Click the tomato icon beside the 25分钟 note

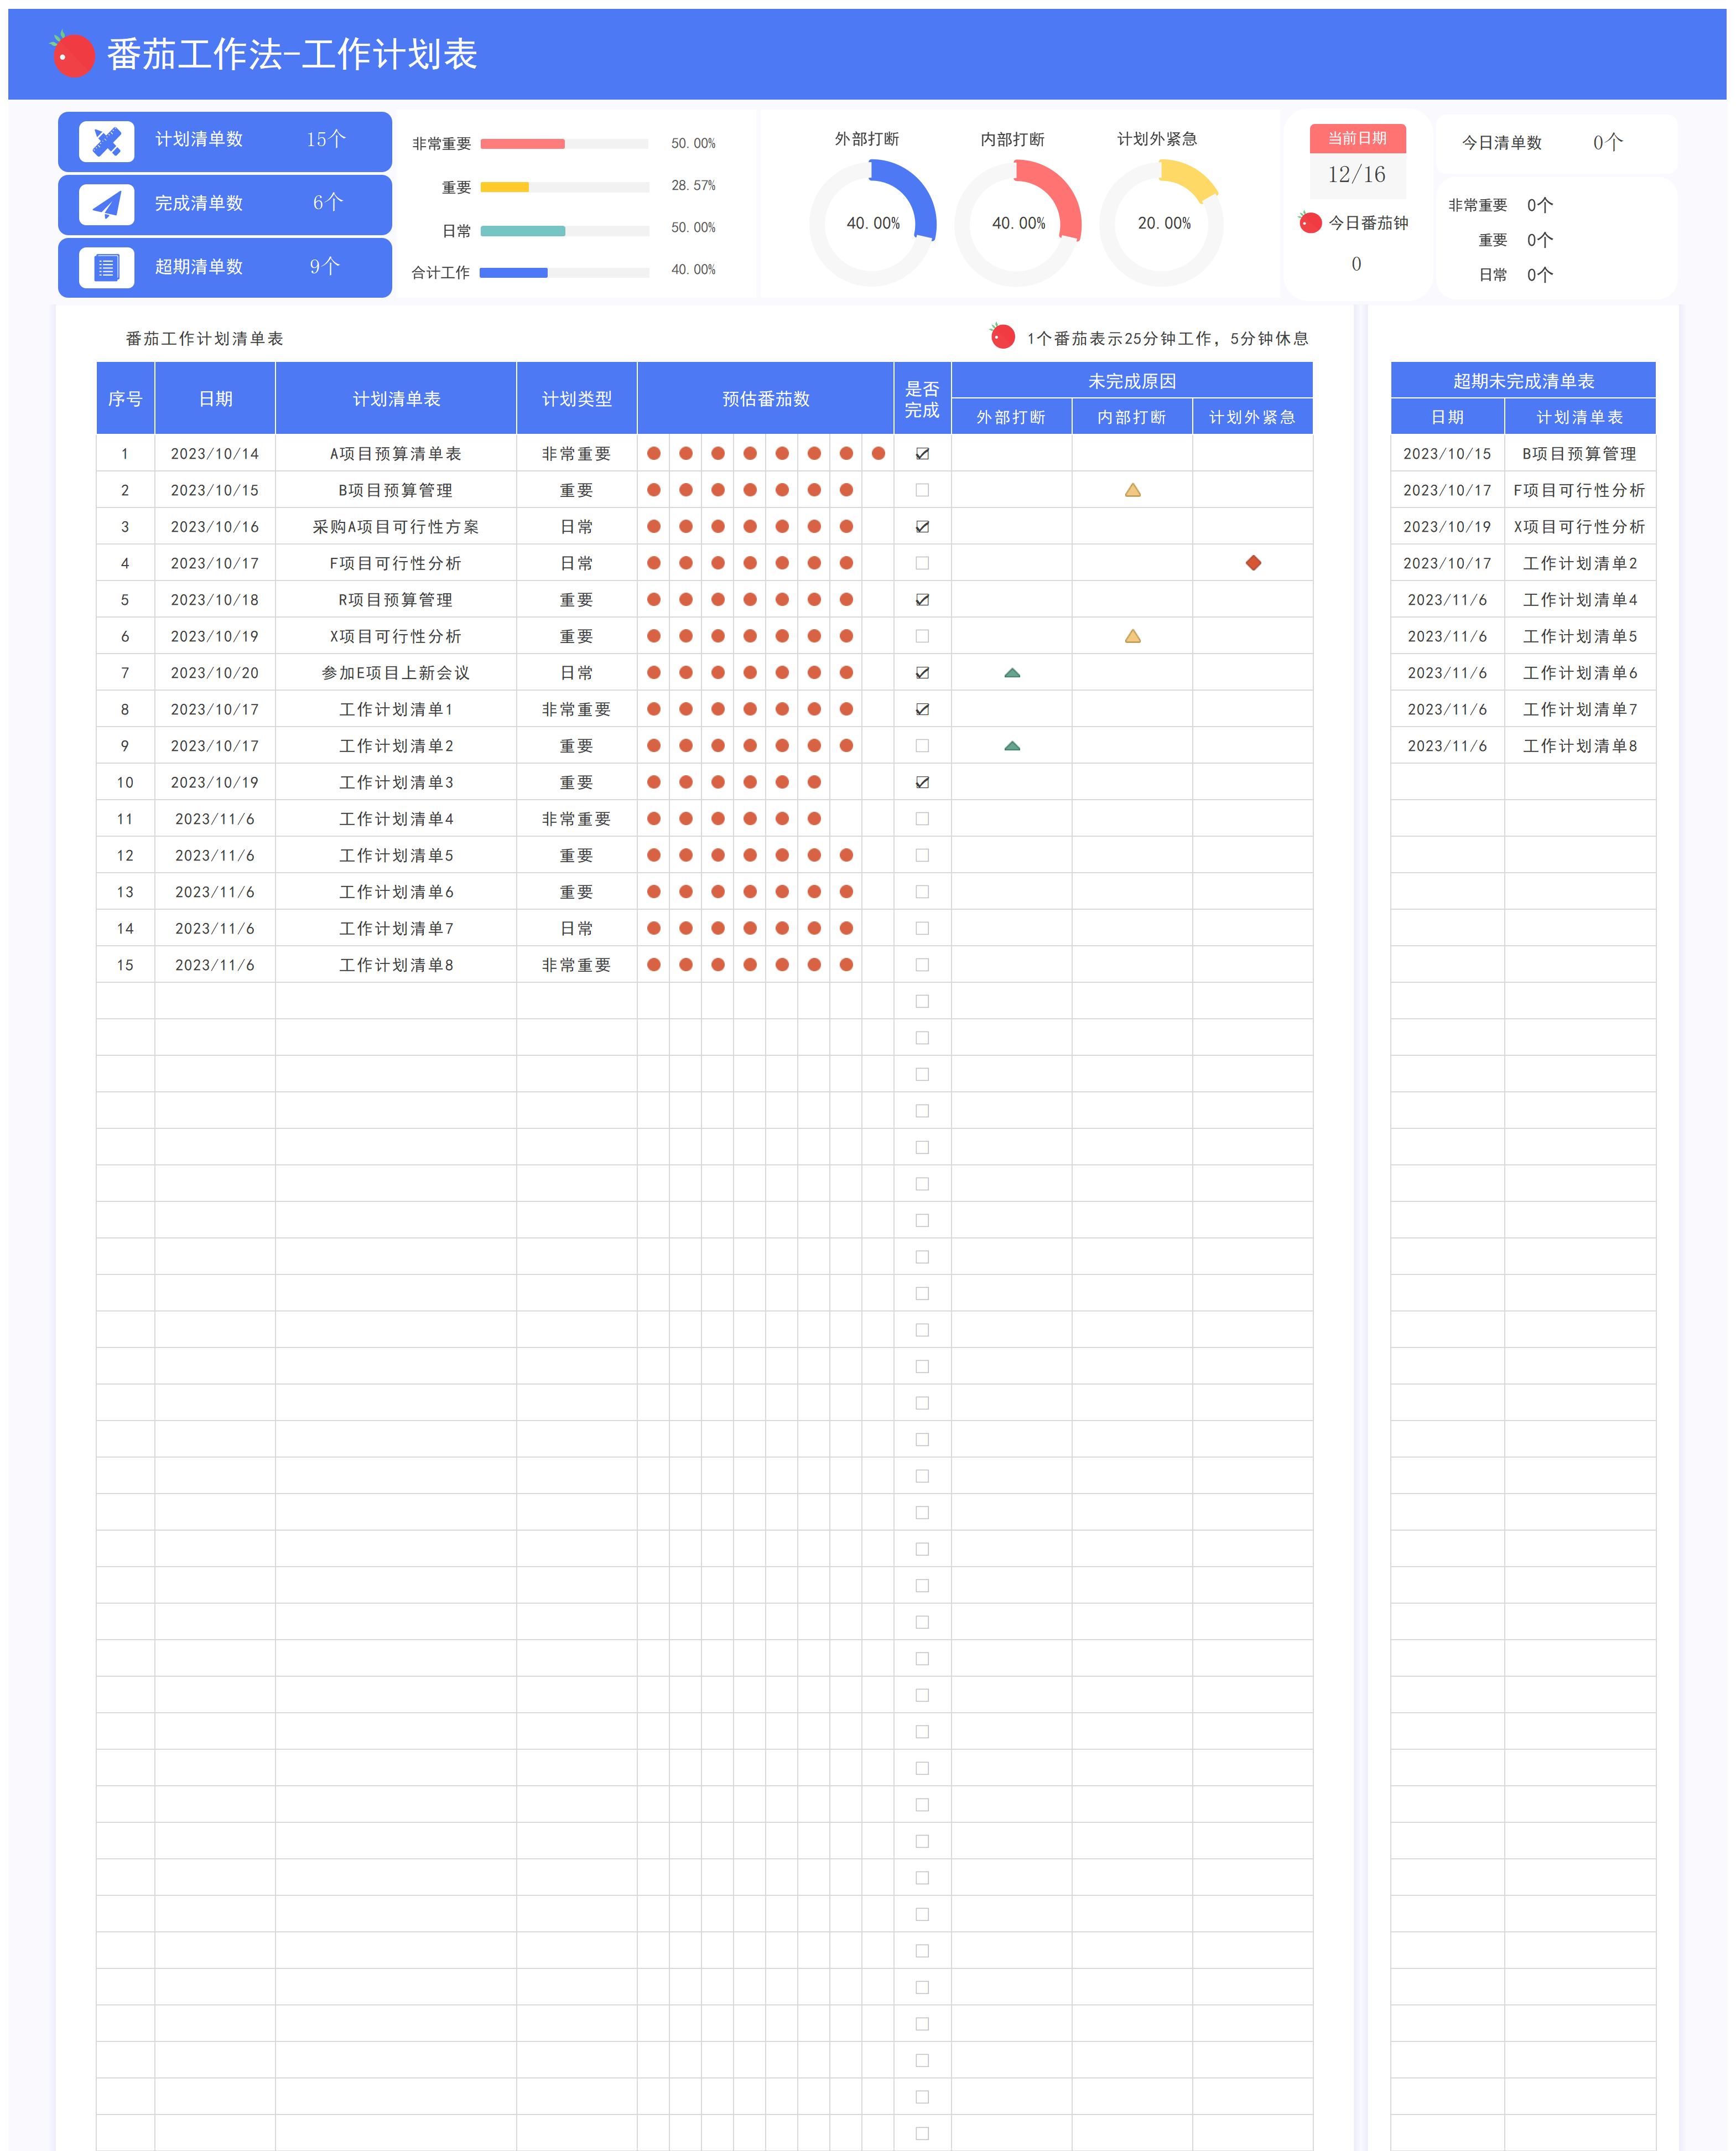tap(1002, 336)
